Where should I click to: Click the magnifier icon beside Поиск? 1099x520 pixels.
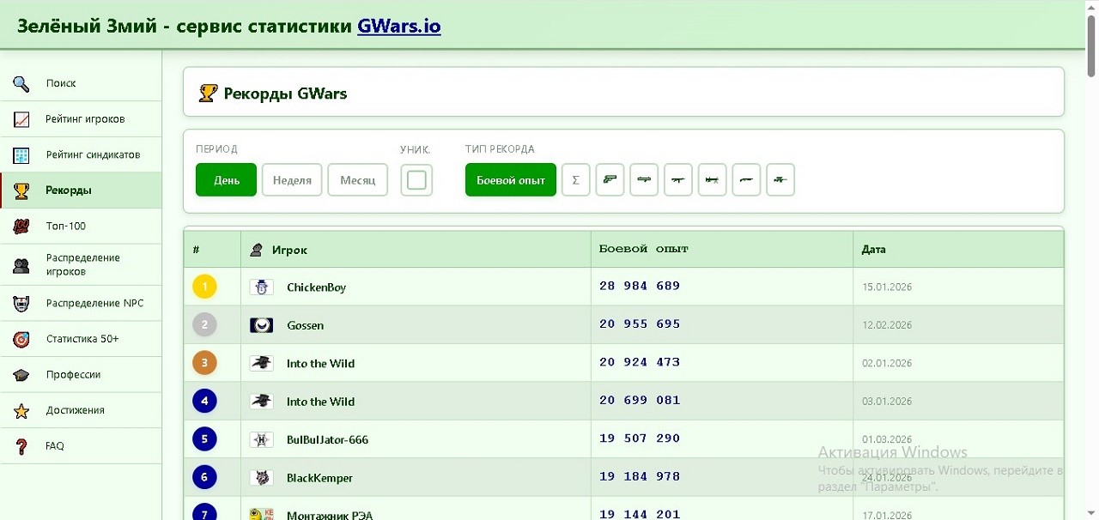click(21, 83)
